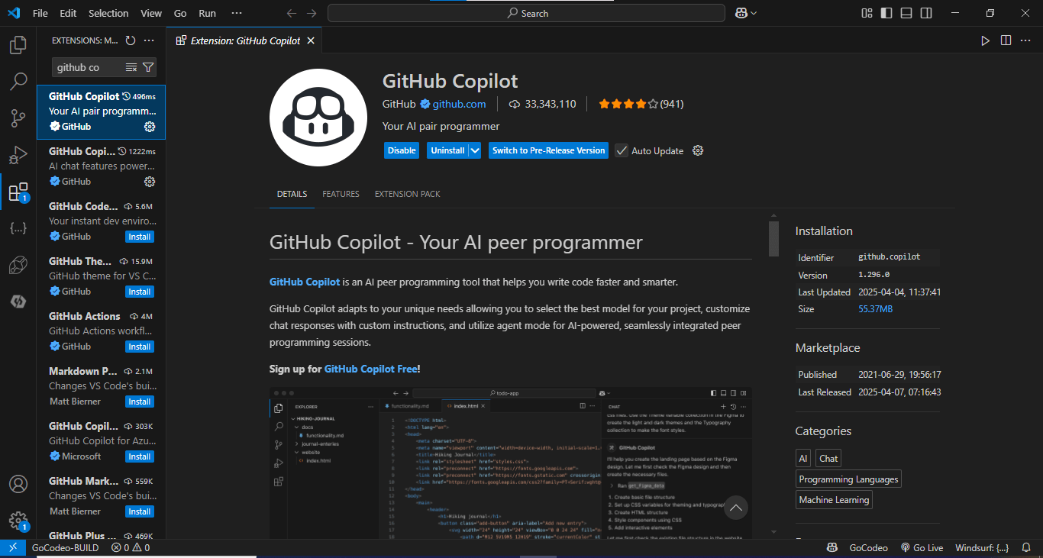This screenshot has width=1043, height=558.
Task: Open manage gear for GitHub Copilot Chat
Action: 150,182
